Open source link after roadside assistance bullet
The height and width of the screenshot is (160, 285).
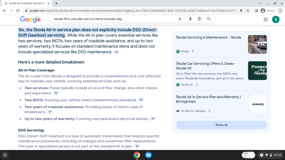(50, 112)
